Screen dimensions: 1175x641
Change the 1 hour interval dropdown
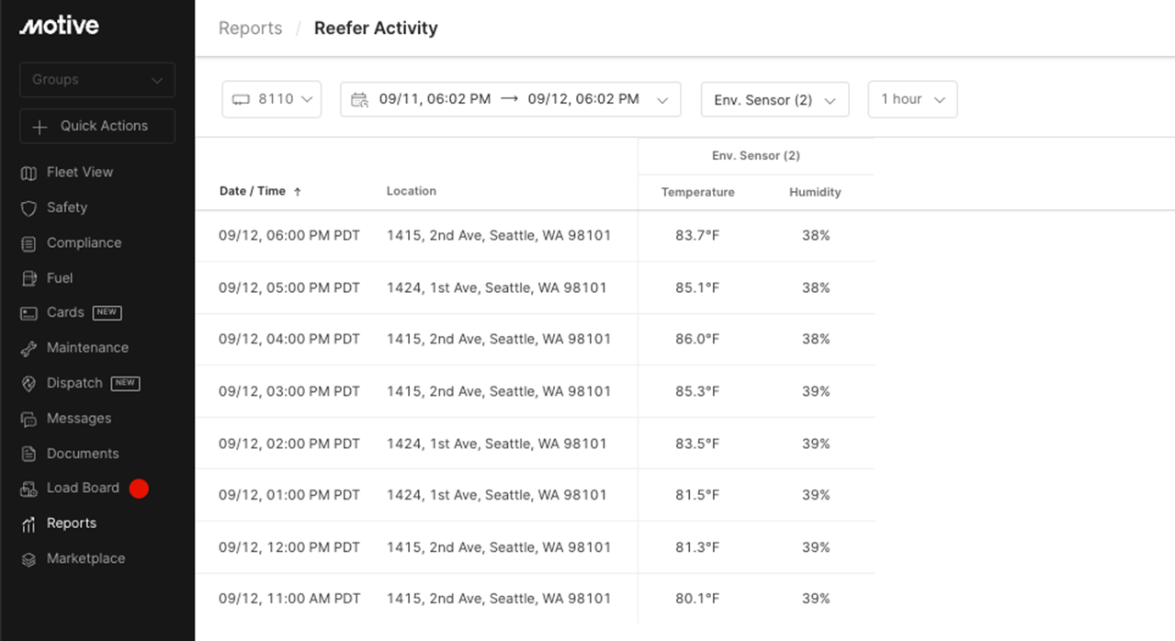click(x=912, y=99)
